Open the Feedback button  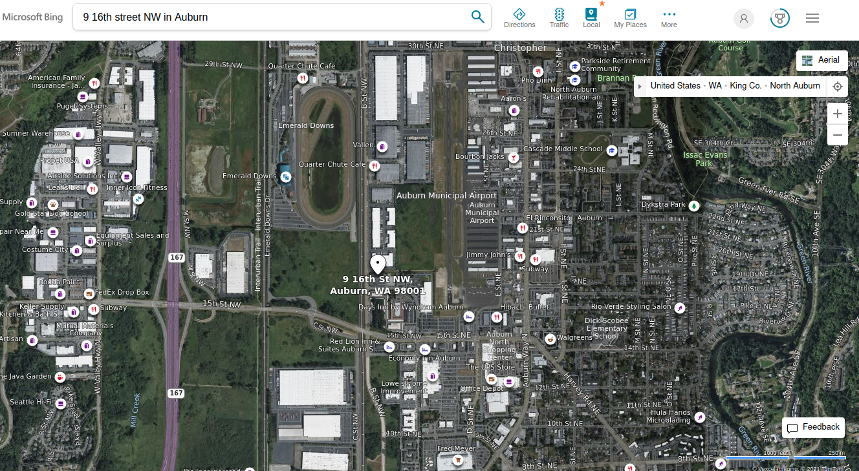tap(814, 428)
